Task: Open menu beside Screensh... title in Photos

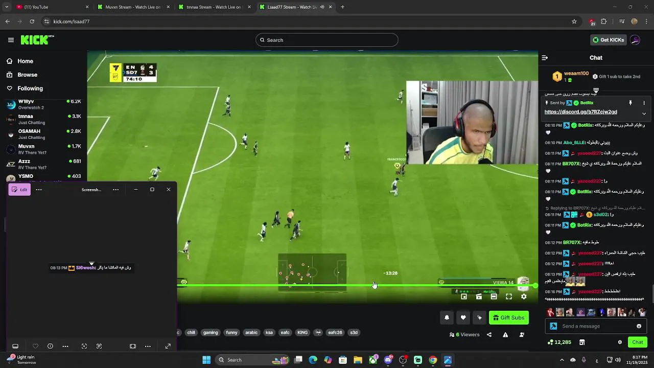Action: pyautogui.click(x=115, y=190)
